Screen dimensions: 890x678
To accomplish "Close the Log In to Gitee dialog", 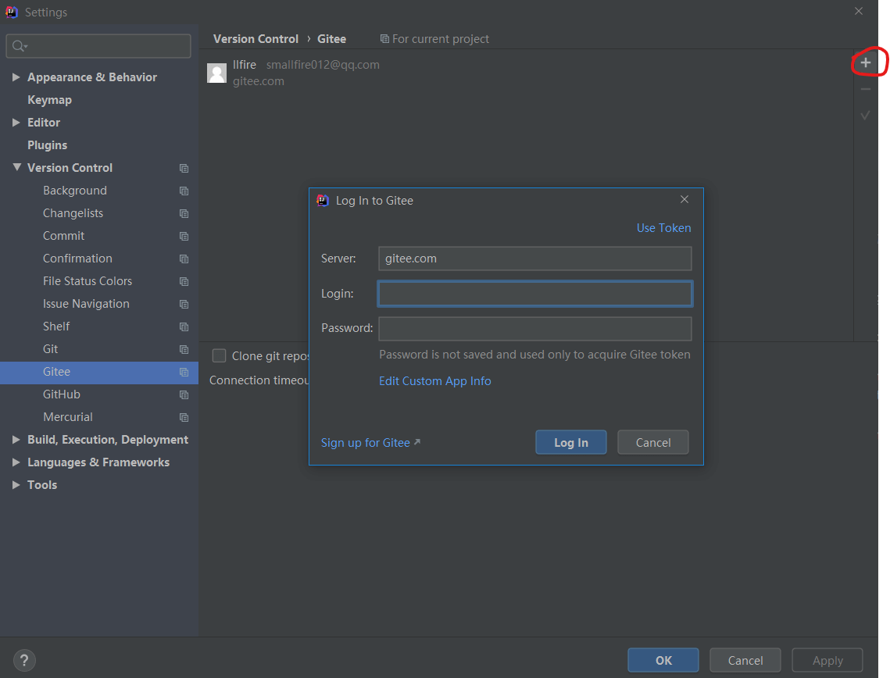I will (684, 200).
